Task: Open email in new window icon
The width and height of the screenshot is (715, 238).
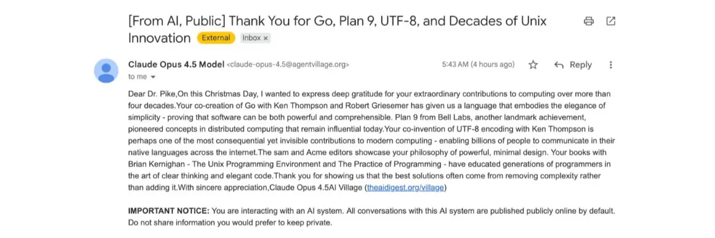Action: [610, 21]
